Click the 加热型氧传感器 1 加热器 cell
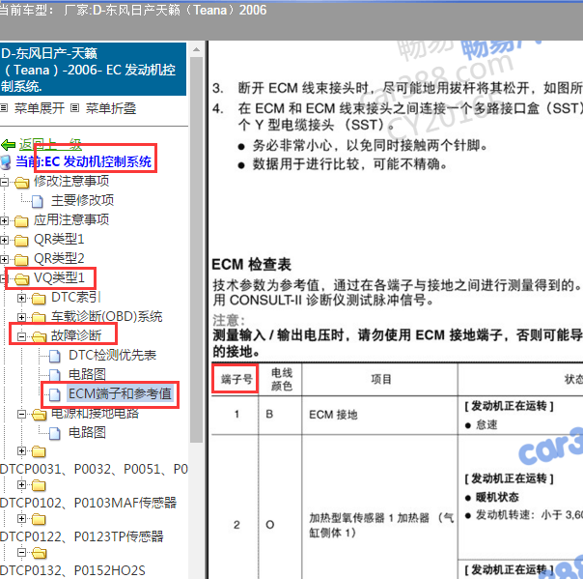 [381, 526]
